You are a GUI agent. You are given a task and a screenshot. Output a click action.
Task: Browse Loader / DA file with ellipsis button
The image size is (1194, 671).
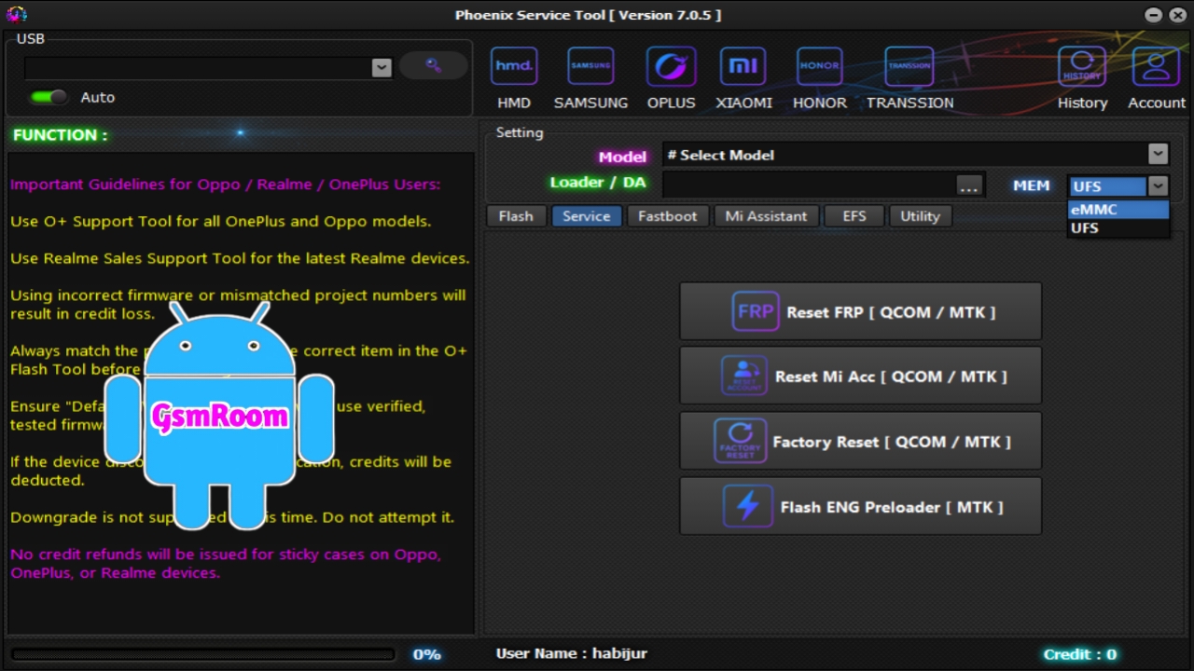[x=969, y=185]
